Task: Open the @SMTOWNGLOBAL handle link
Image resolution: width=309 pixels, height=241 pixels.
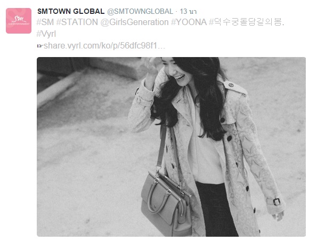Action: coord(140,11)
